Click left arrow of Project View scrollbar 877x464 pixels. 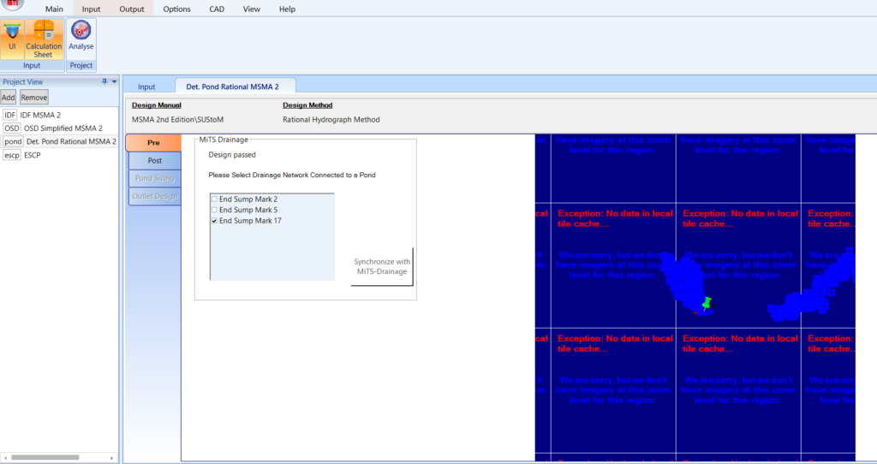point(4,457)
